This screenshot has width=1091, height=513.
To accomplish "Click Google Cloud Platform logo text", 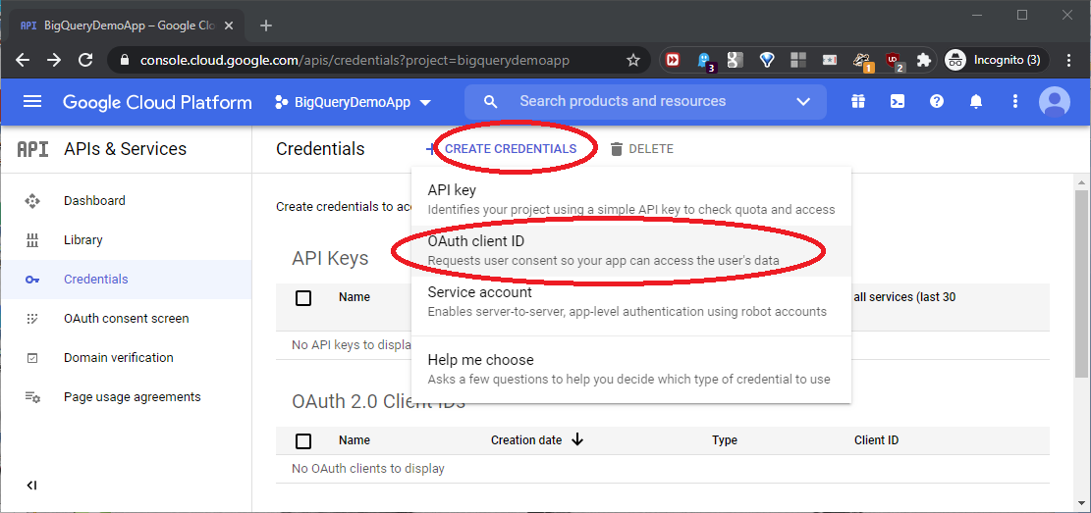I will click(x=157, y=102).
